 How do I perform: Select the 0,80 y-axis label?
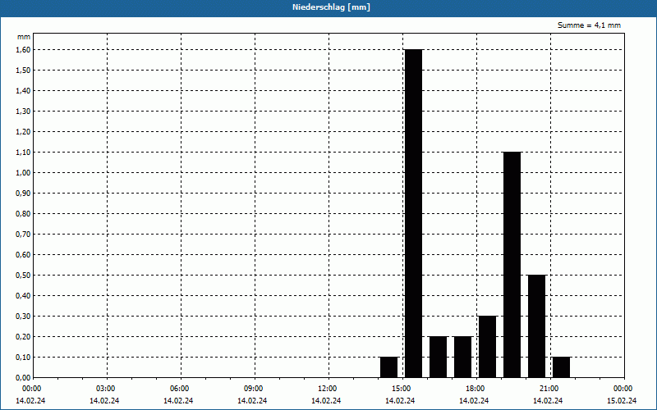coord(23,213)
